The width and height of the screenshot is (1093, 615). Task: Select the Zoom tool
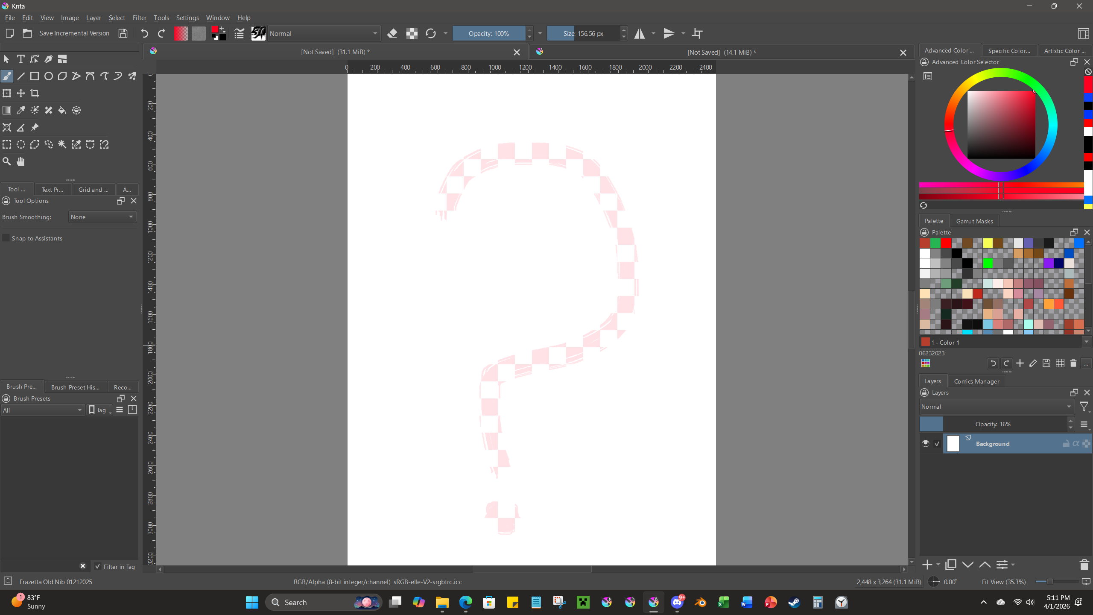pos(7,161)
